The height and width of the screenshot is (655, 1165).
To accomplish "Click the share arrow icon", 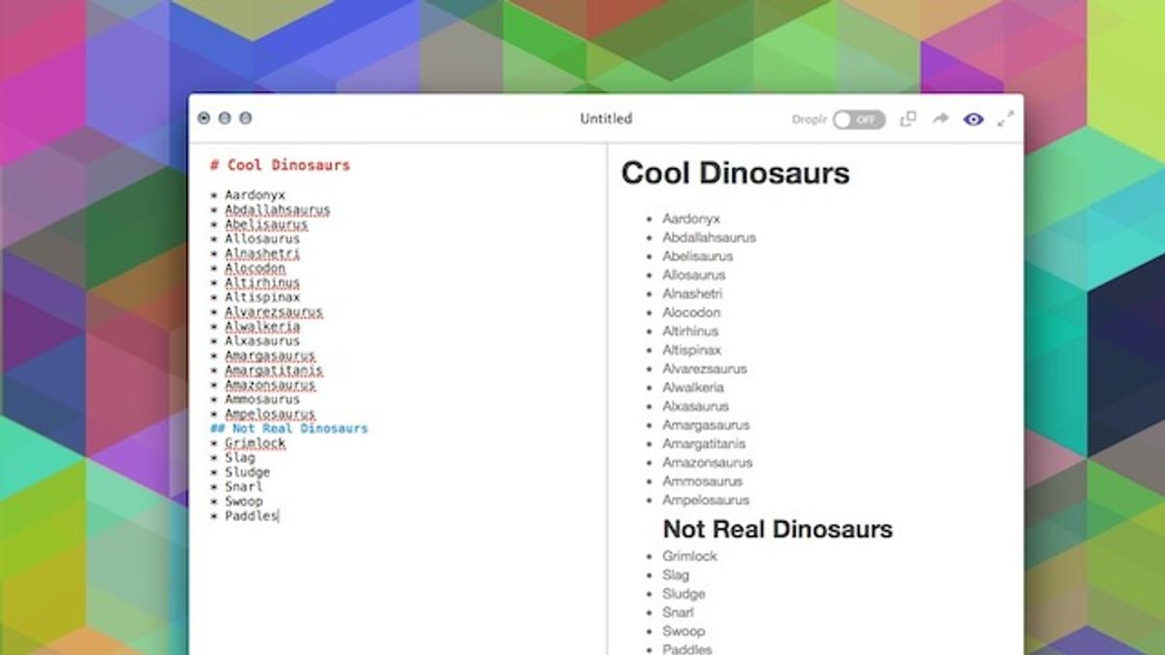I will pos(940,119).
